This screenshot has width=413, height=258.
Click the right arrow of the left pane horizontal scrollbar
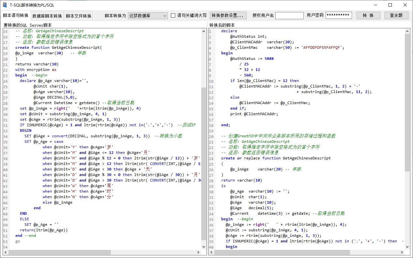tap(198, 252)
